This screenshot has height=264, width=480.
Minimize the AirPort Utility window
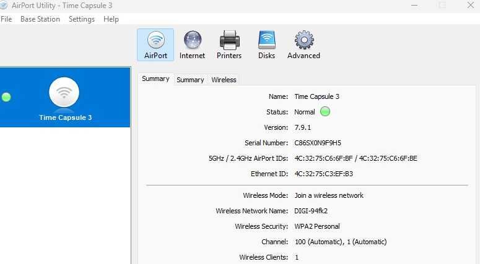(x=414, y=5)
